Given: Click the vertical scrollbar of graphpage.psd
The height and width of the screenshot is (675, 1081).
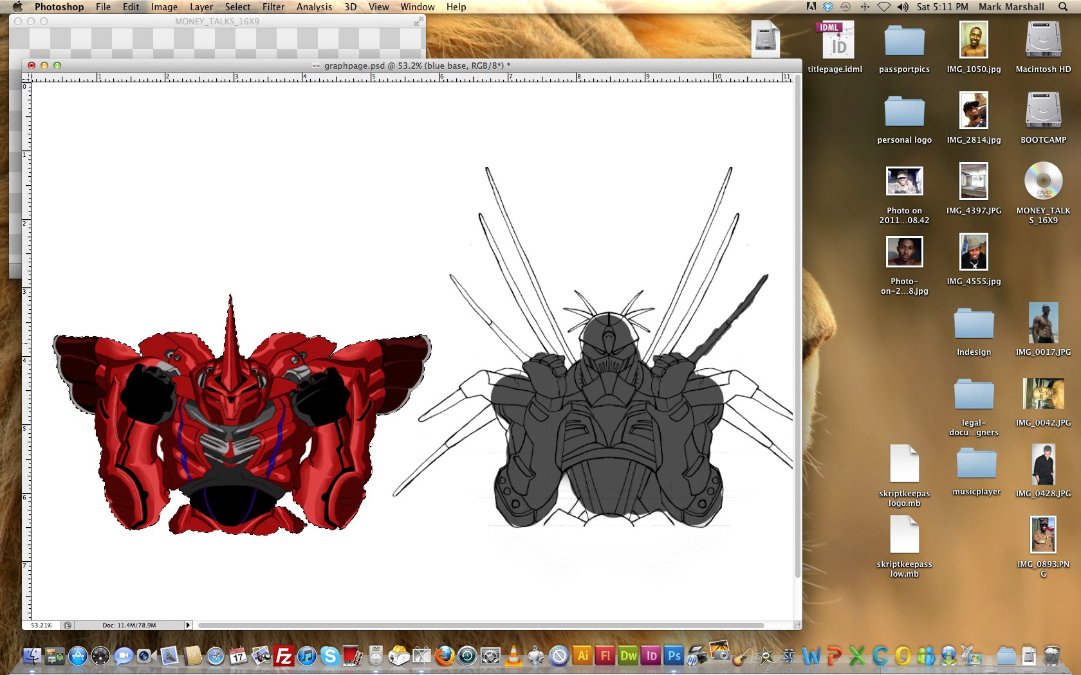Looking at the screenshot, I should coord(798,327).
